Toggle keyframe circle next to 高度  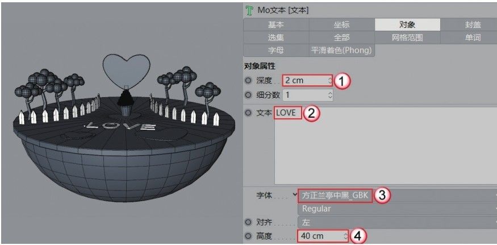[248, 236]
